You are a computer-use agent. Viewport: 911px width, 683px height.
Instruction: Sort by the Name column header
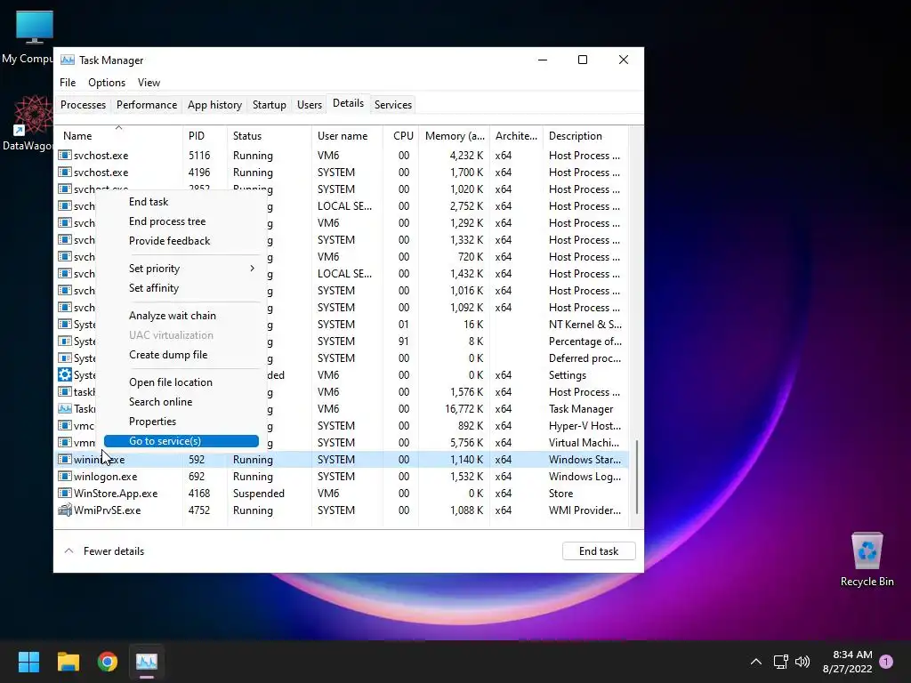coord(118,135)
